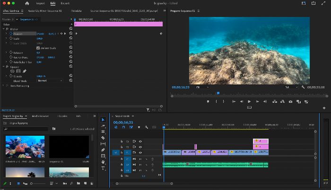This screenshot has width=331, height=190.
Task: Reset the Scale parameter
Action: tap(71, 38)
